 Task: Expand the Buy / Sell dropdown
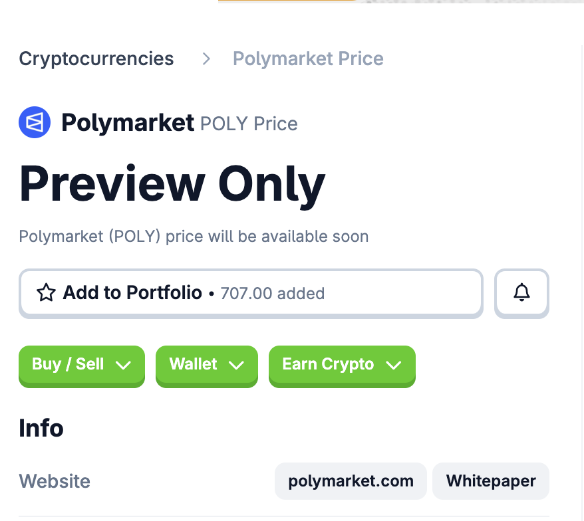point(81,365)
